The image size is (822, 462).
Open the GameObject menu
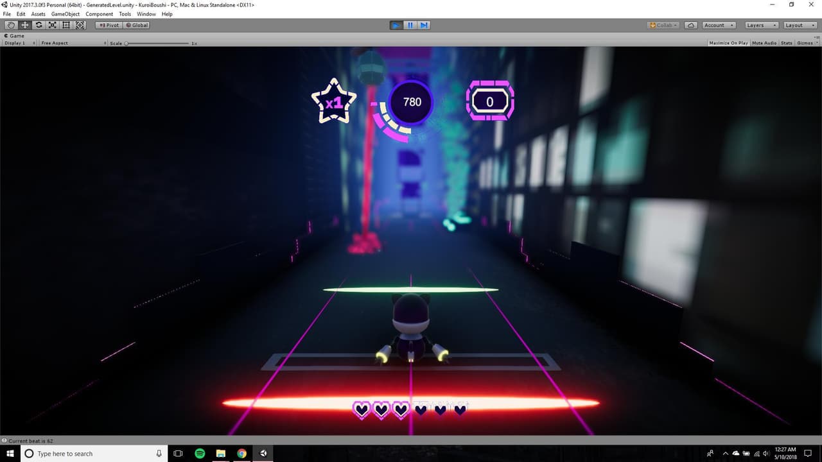pos(66,14)
